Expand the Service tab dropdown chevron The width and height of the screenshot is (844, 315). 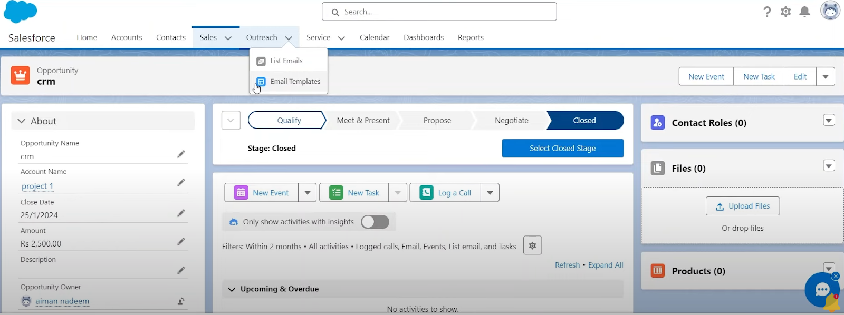click(341, 38)
